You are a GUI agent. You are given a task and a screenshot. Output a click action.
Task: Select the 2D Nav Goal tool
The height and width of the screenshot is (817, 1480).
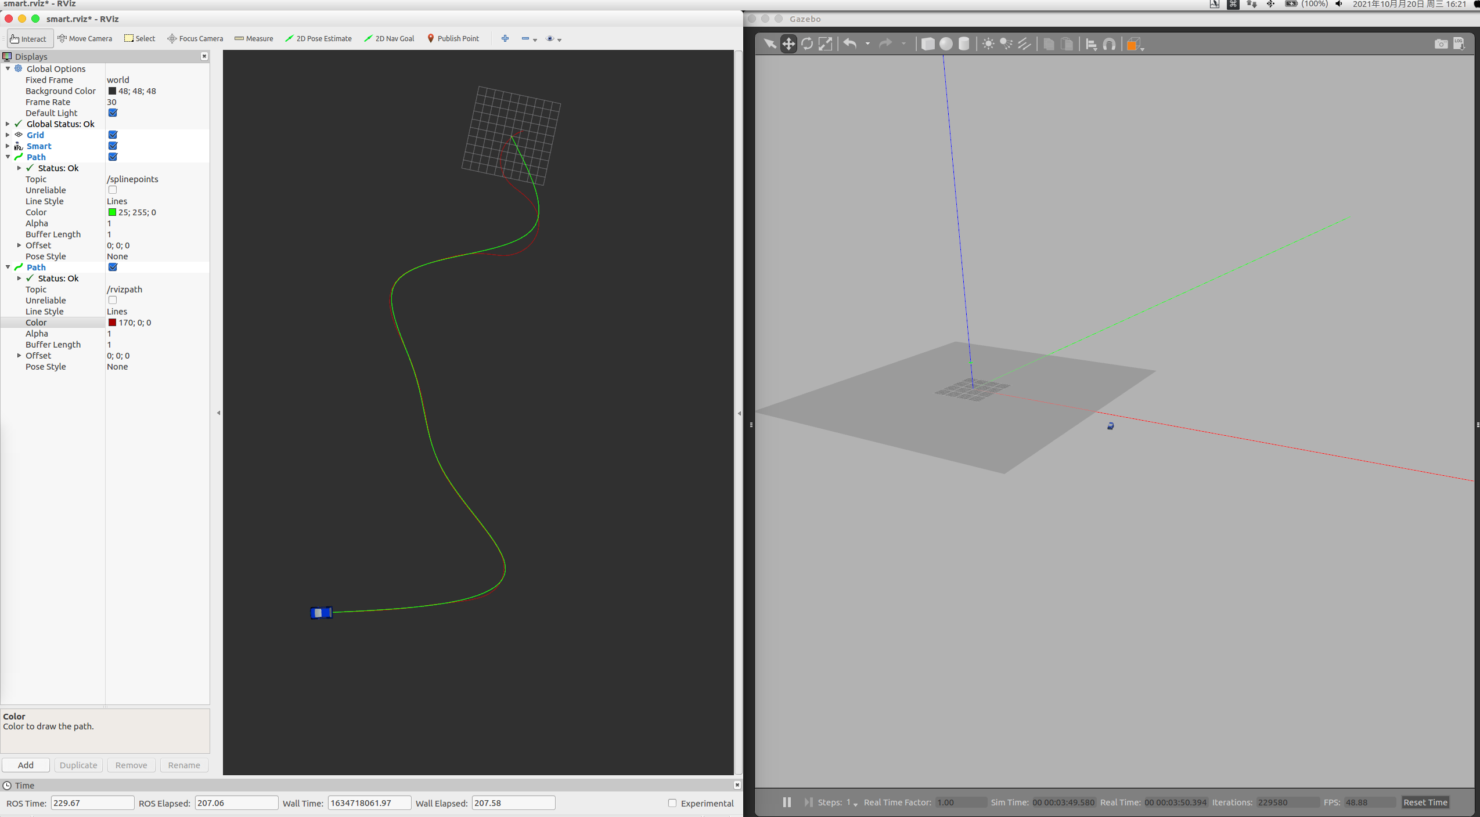(389, 38)
